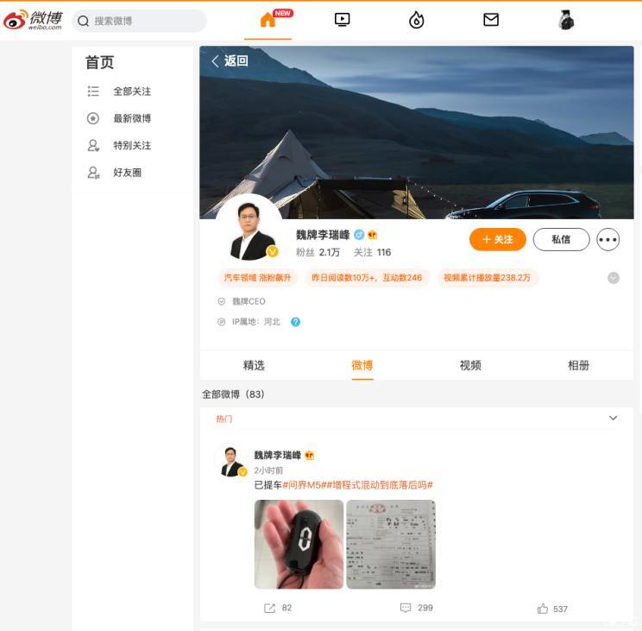Open the messages envelope icon

(x=491, y=20)
